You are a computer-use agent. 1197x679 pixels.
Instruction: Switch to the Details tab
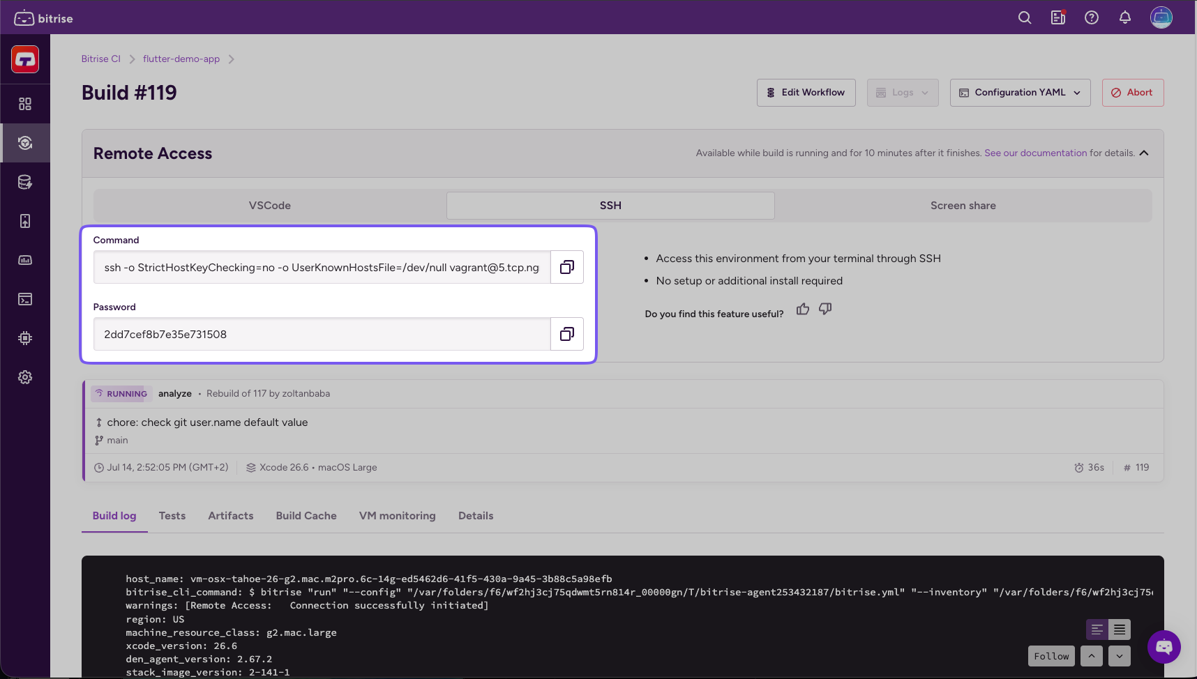coord(476,516)
